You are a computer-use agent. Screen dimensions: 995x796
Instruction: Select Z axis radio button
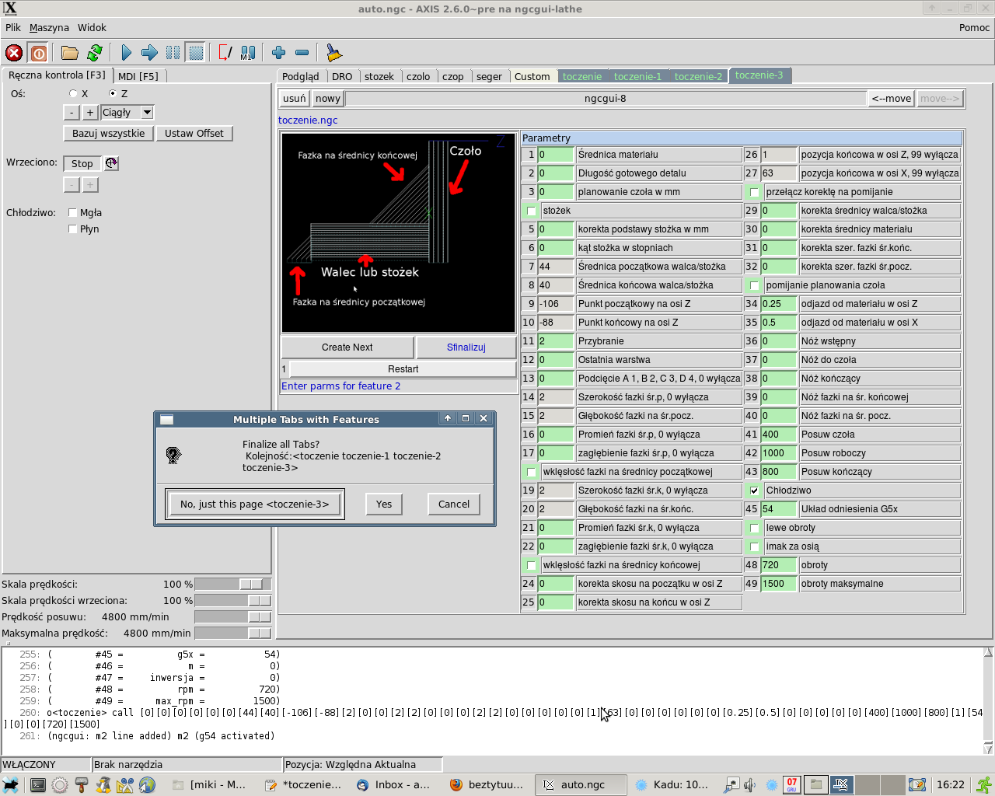coord(113,93)
